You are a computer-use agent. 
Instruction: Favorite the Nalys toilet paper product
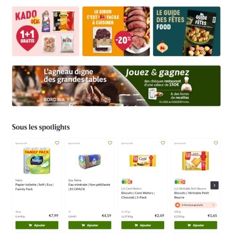tap(57, 143)
